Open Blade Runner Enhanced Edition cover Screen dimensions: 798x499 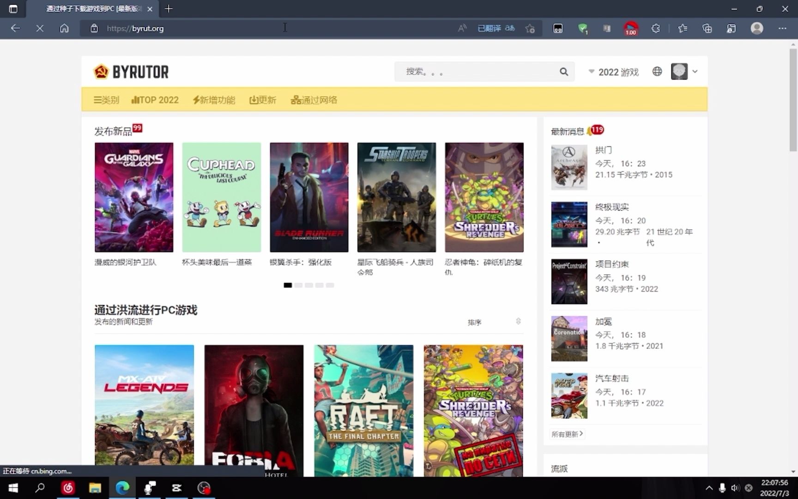(309, 197)
